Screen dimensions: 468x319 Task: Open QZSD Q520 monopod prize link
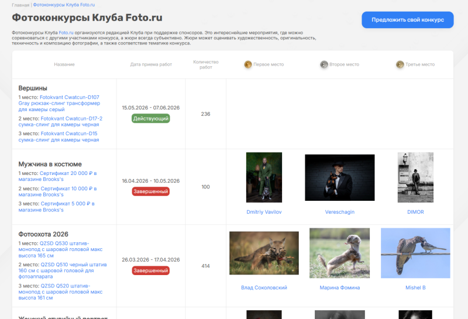[60, 292]
